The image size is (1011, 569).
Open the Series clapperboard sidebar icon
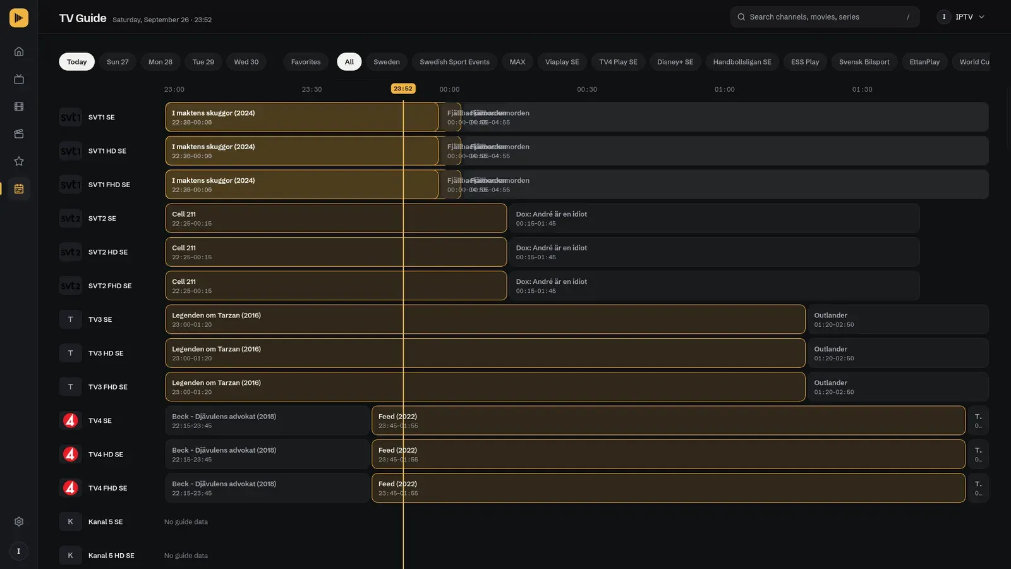(x=19, y=134)
